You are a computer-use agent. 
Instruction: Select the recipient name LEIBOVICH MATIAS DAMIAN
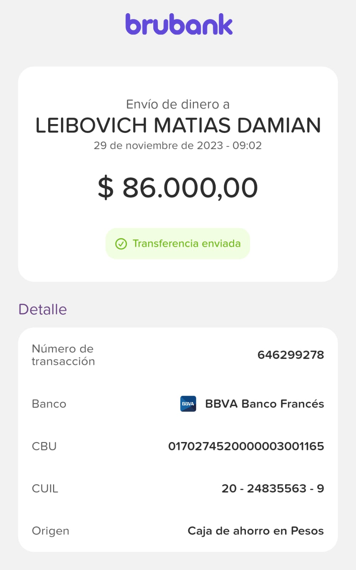(x=178, y=125)
